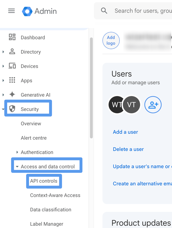This screenshot has height=228, width=172.
Task: Expand the Authentication submenu arrow
Action: (17, 152)
